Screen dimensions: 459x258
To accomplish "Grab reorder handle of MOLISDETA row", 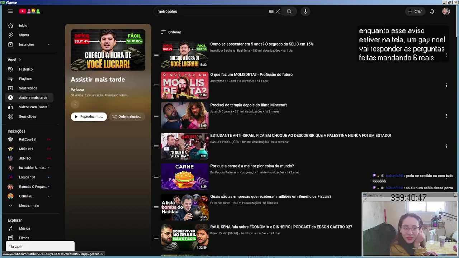I will coord(156,85).
